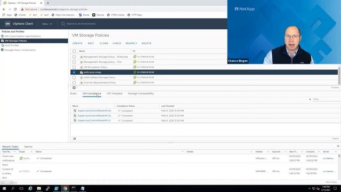Viewport: 341px width, 192px height.
Task: Open Details column filter dropdown in Recent Tasks
Action: coord(251,151)
